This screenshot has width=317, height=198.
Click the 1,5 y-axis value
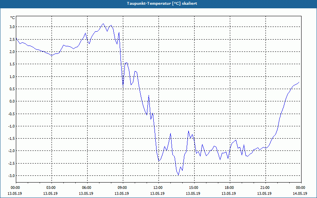click(x=12, y=64)
